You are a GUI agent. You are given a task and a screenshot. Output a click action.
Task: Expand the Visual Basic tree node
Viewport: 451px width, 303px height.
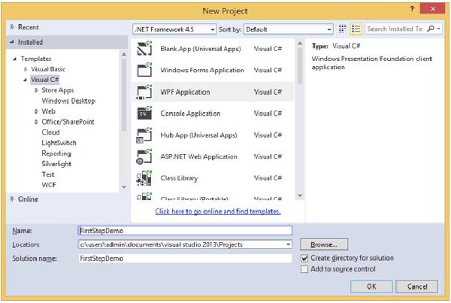click(25, 69)
